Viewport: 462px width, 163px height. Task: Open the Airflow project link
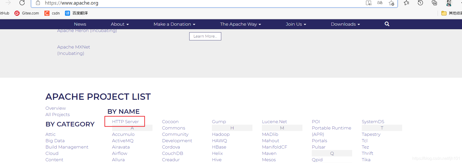[120, 153]
